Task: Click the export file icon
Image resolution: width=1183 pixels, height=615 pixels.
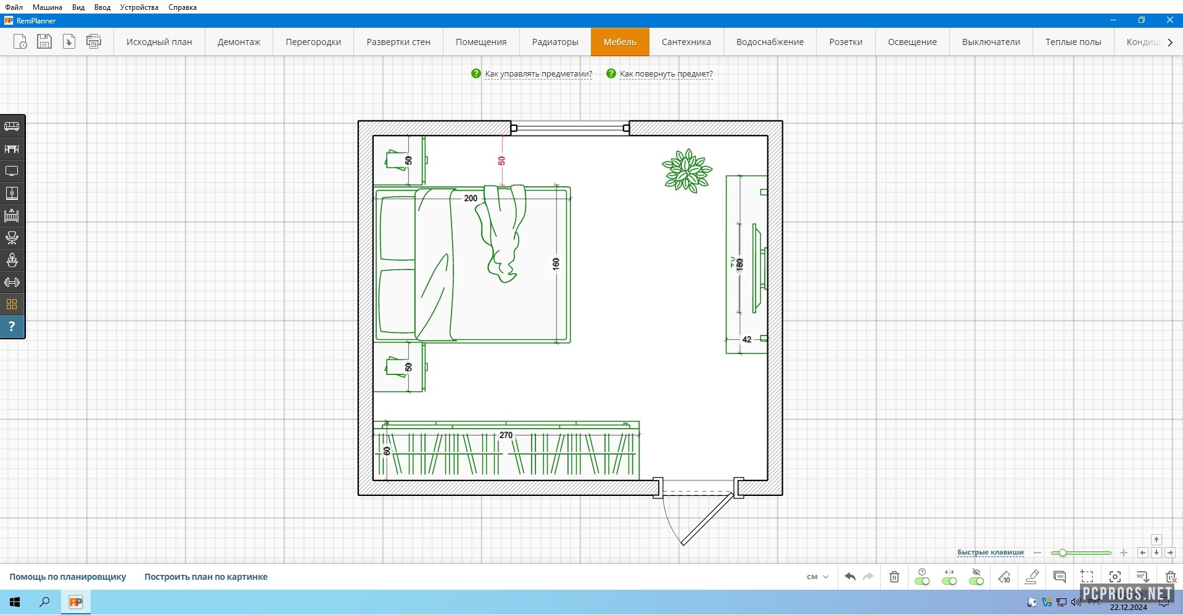Action: tap(69, 41)
